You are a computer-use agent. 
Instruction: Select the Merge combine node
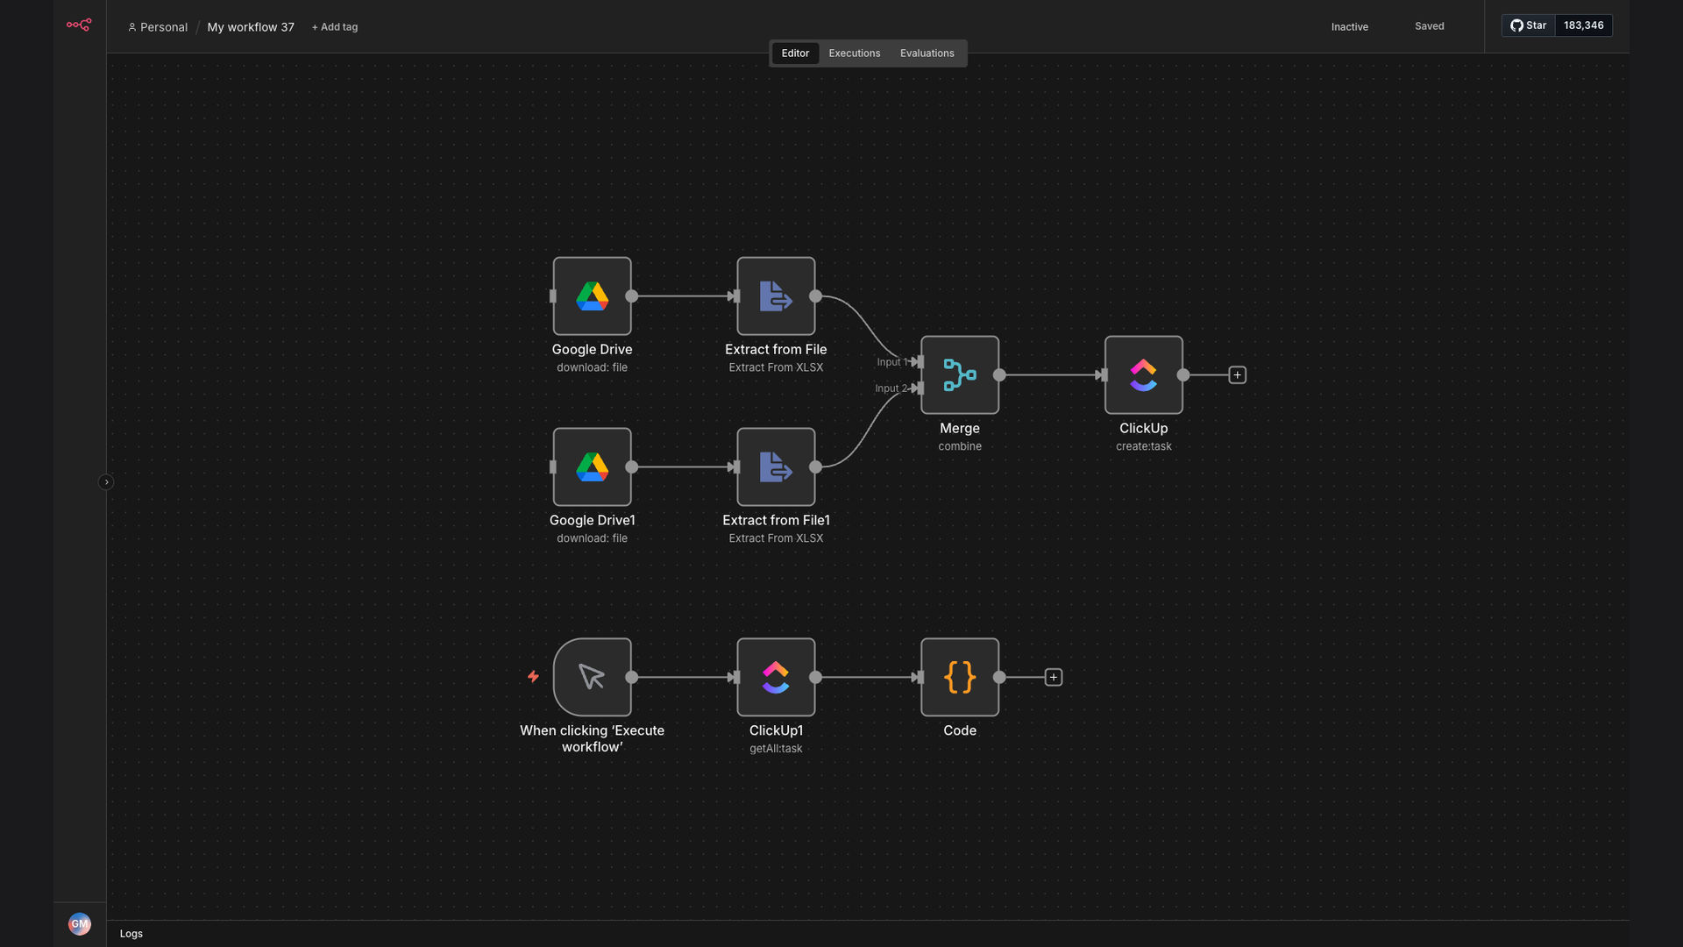960,375
